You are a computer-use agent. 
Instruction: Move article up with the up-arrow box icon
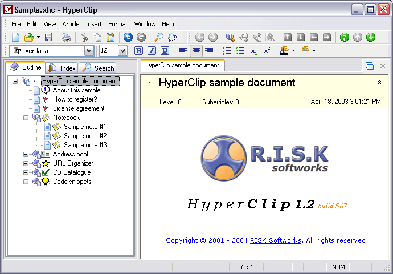pyautogui.click(x=288, y=37)
